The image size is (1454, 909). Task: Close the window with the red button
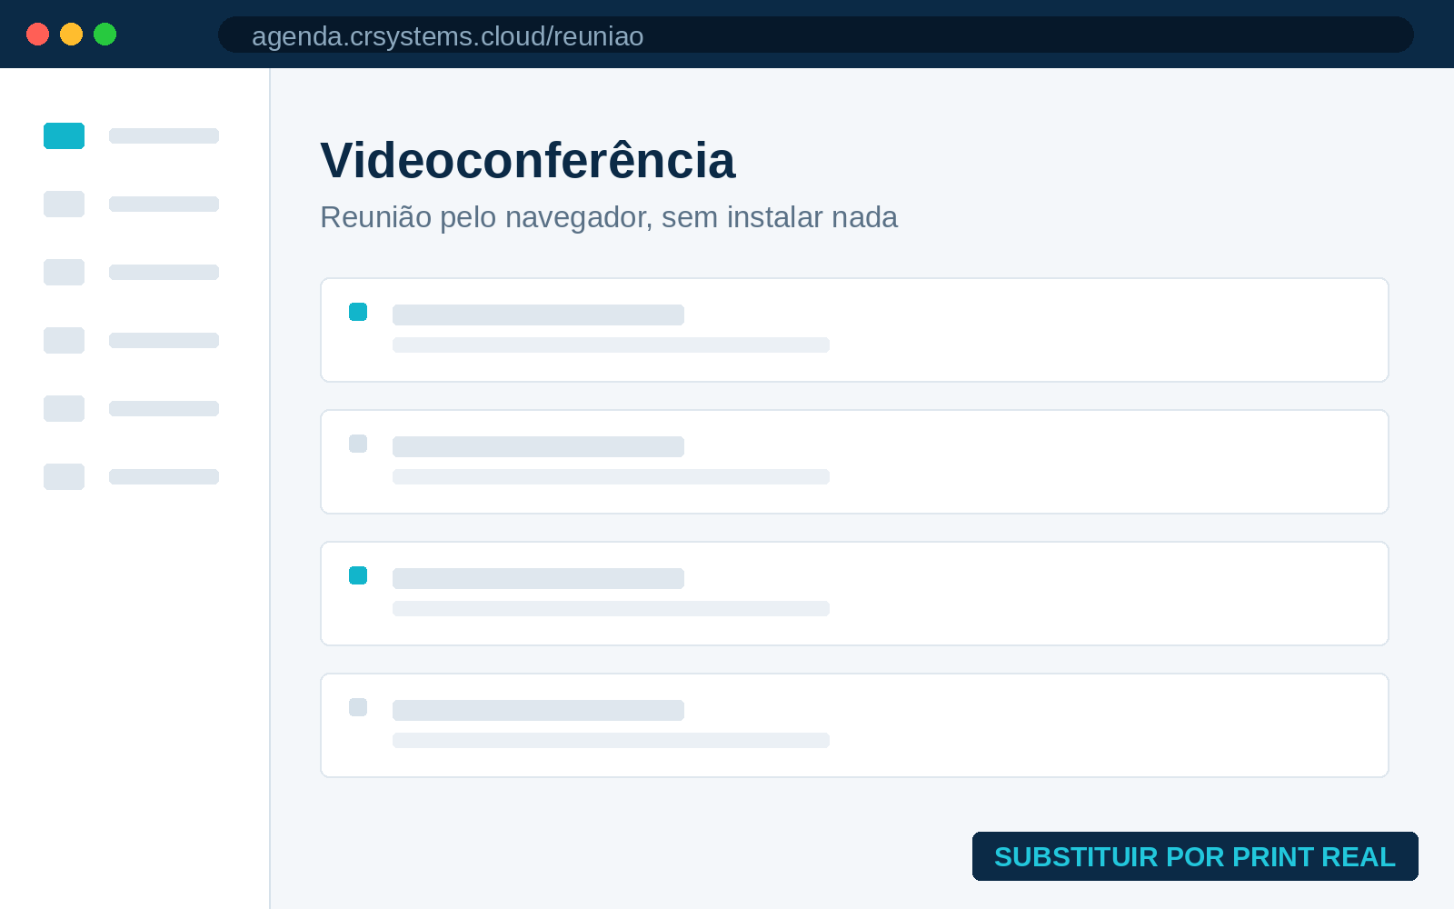pos(37,35)
